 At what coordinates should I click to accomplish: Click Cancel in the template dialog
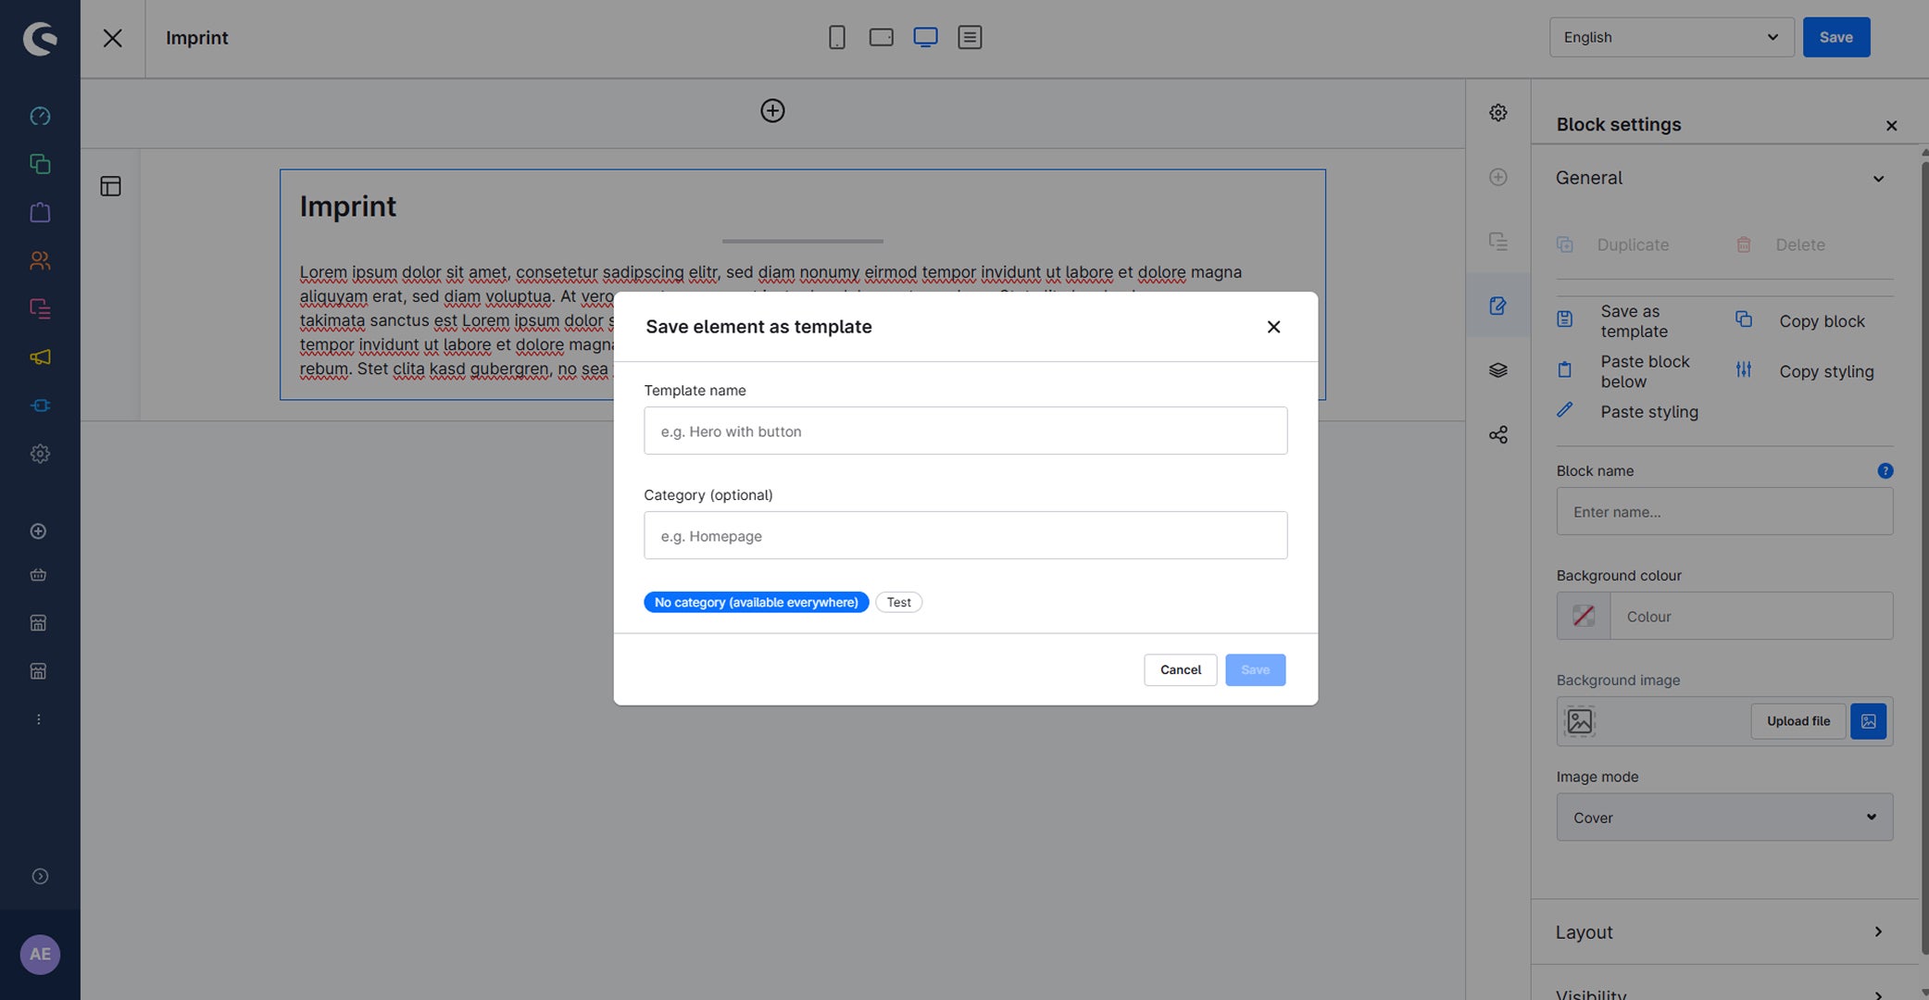(x=1180, y=669)
